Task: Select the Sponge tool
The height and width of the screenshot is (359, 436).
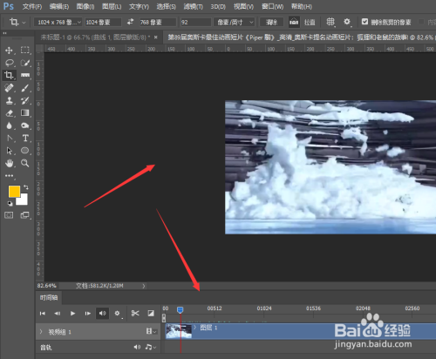Action: (25, 125)
